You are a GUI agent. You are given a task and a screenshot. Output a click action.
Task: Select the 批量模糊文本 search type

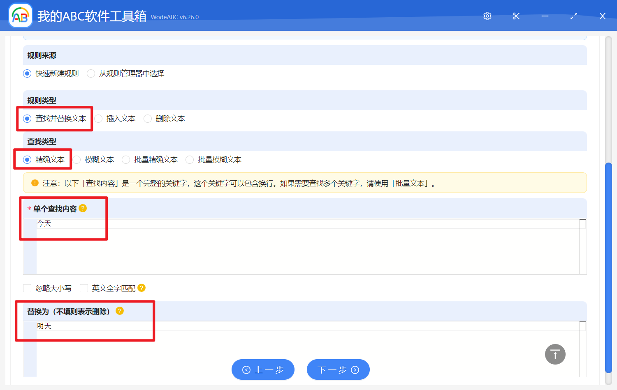click(x=189, y=159)
